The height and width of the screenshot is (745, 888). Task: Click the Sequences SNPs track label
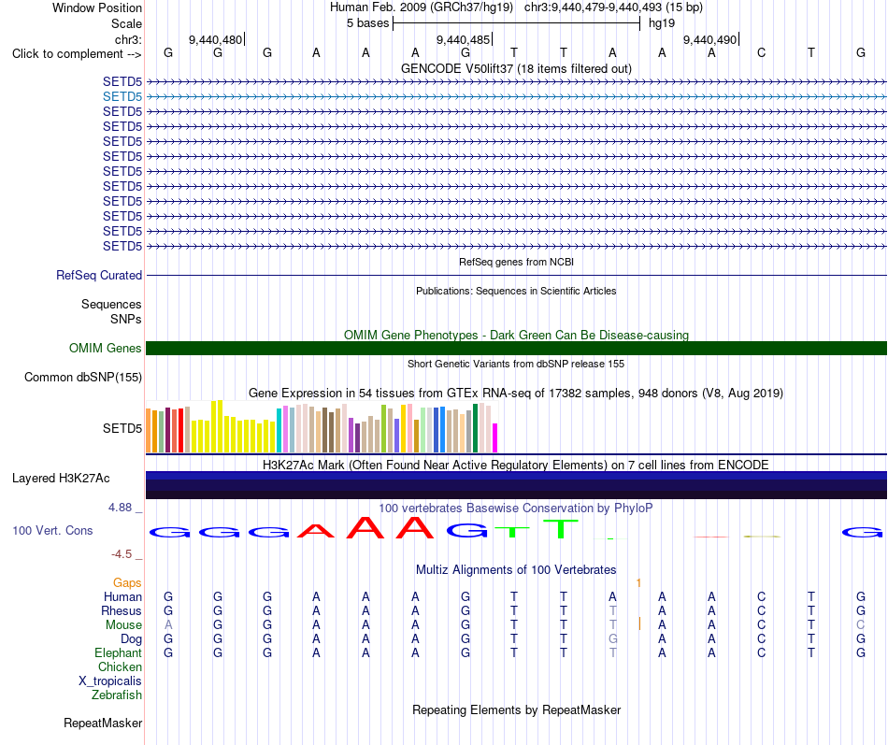pos(111,311)
